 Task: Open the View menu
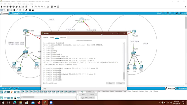15,4
